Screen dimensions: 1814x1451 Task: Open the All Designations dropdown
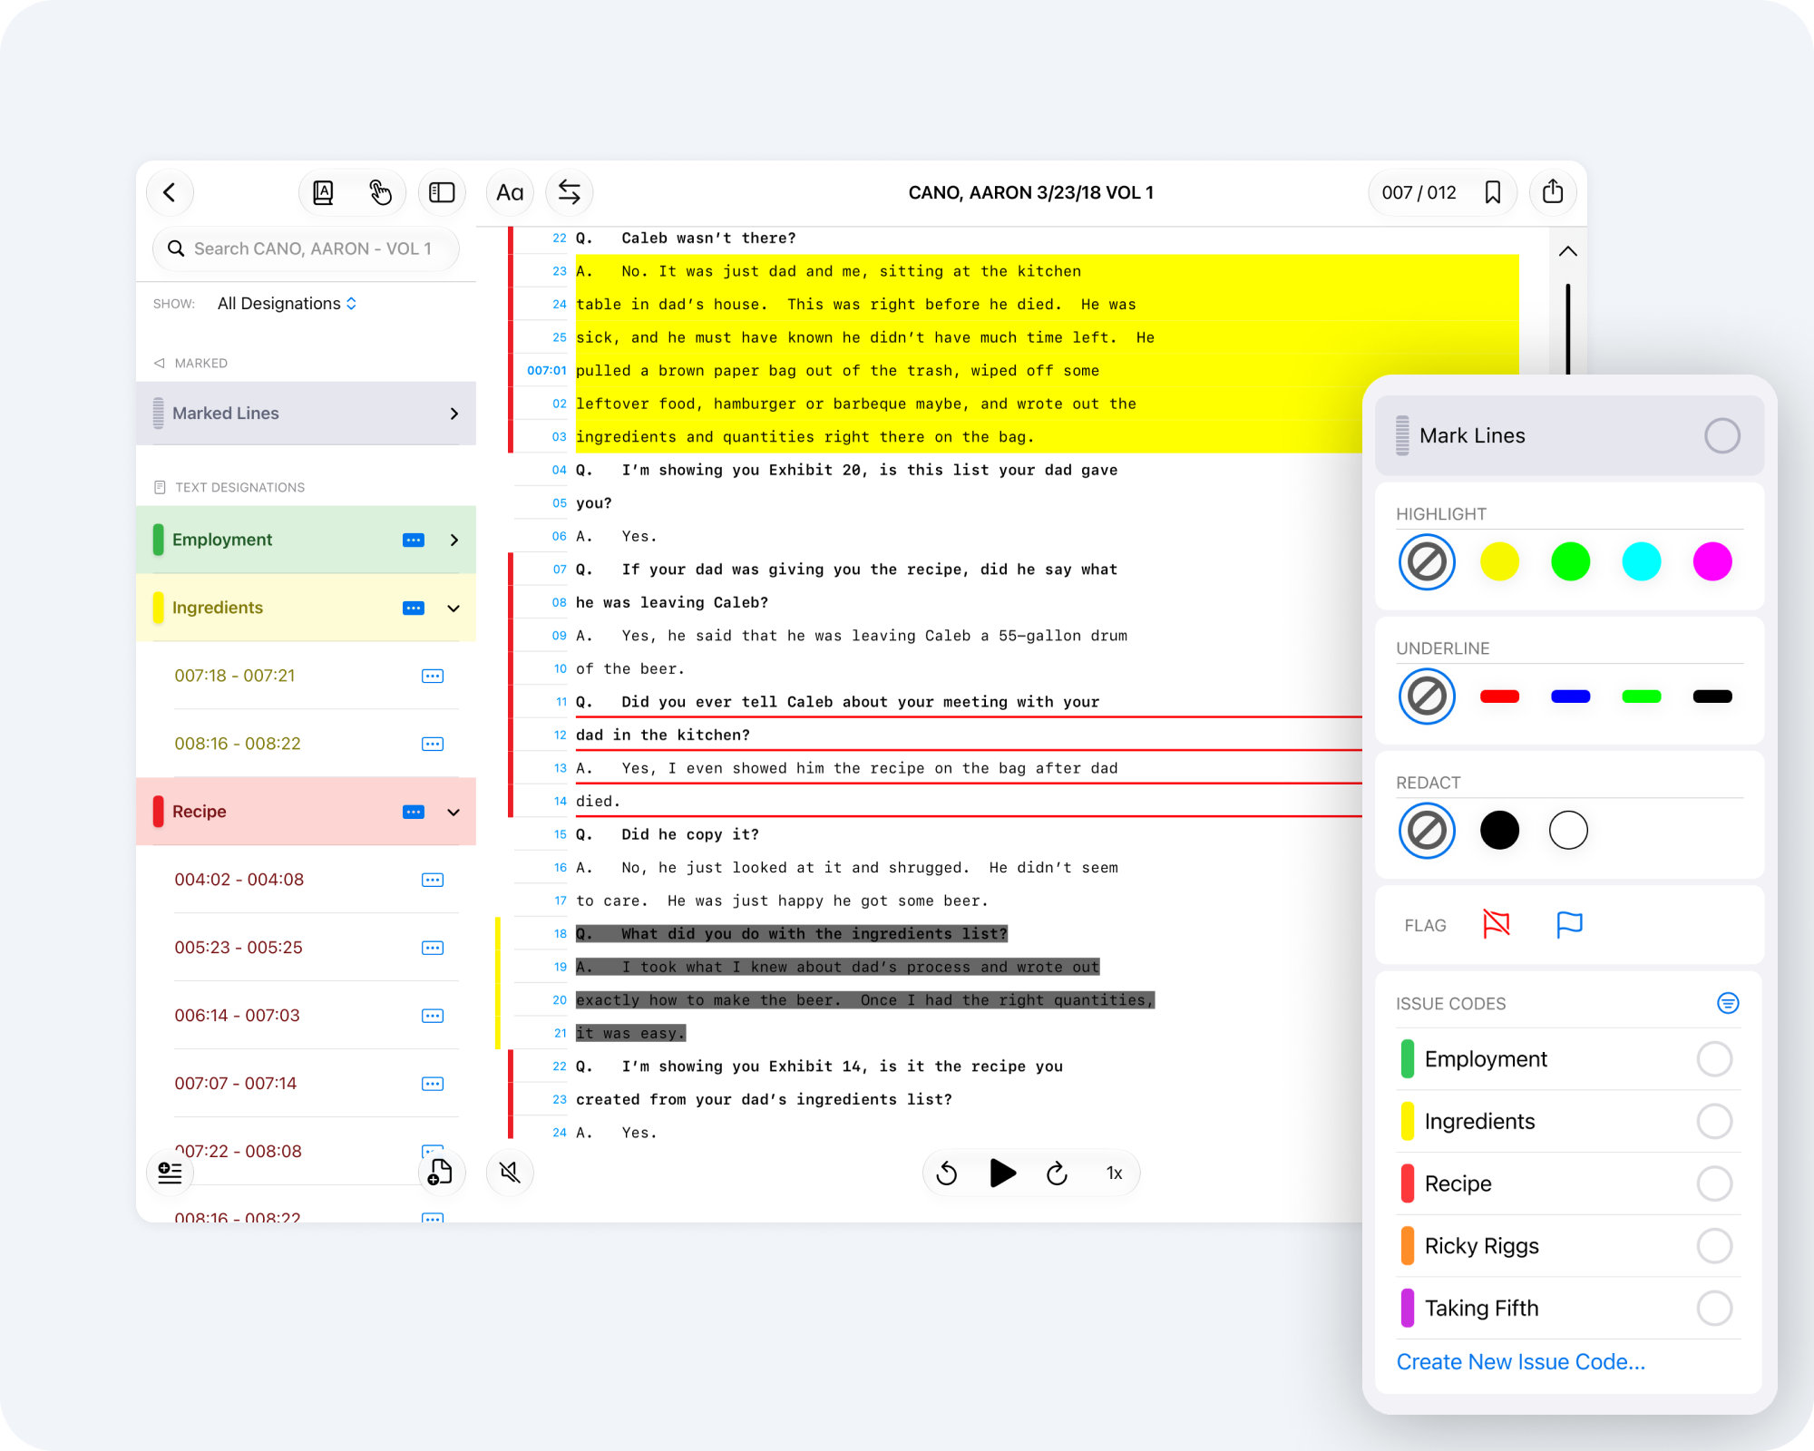point(287,304)
